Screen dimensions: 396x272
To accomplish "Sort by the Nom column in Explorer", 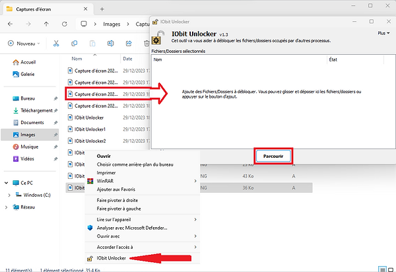I will coord(77,59).
